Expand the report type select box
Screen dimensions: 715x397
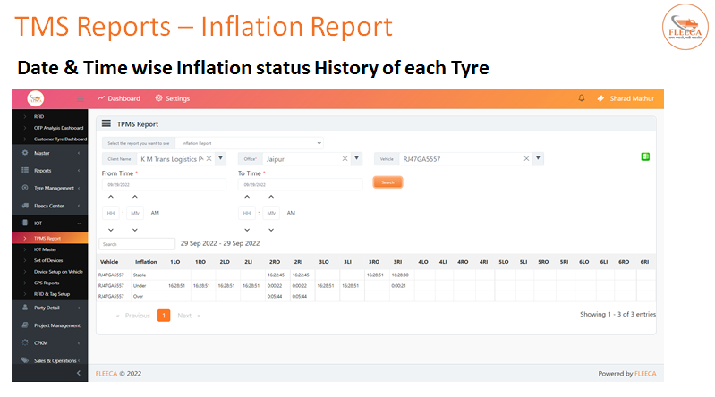tap(250, 143)
